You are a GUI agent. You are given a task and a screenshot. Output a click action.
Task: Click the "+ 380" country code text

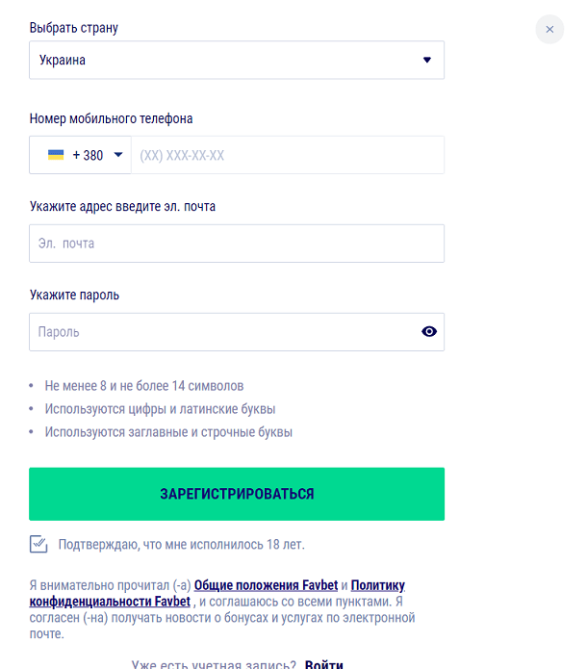pos(88,155)
